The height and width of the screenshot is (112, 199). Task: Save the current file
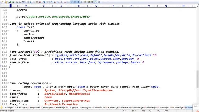[x=10, y=2]
